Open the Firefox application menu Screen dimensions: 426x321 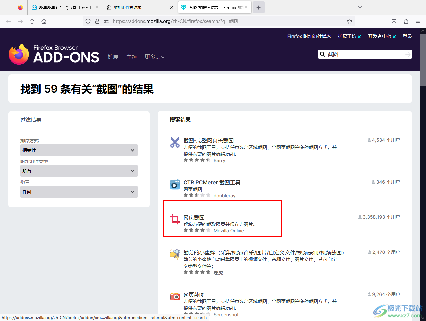[418, 21]
